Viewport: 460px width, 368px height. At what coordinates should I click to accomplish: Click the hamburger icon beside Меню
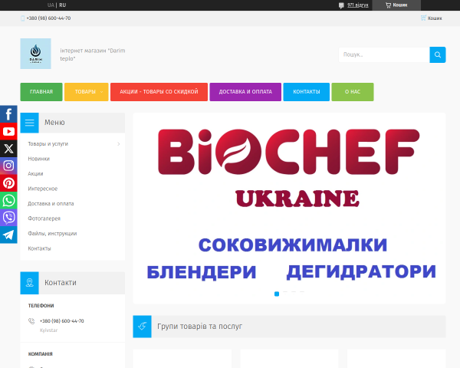coord(29,123)
